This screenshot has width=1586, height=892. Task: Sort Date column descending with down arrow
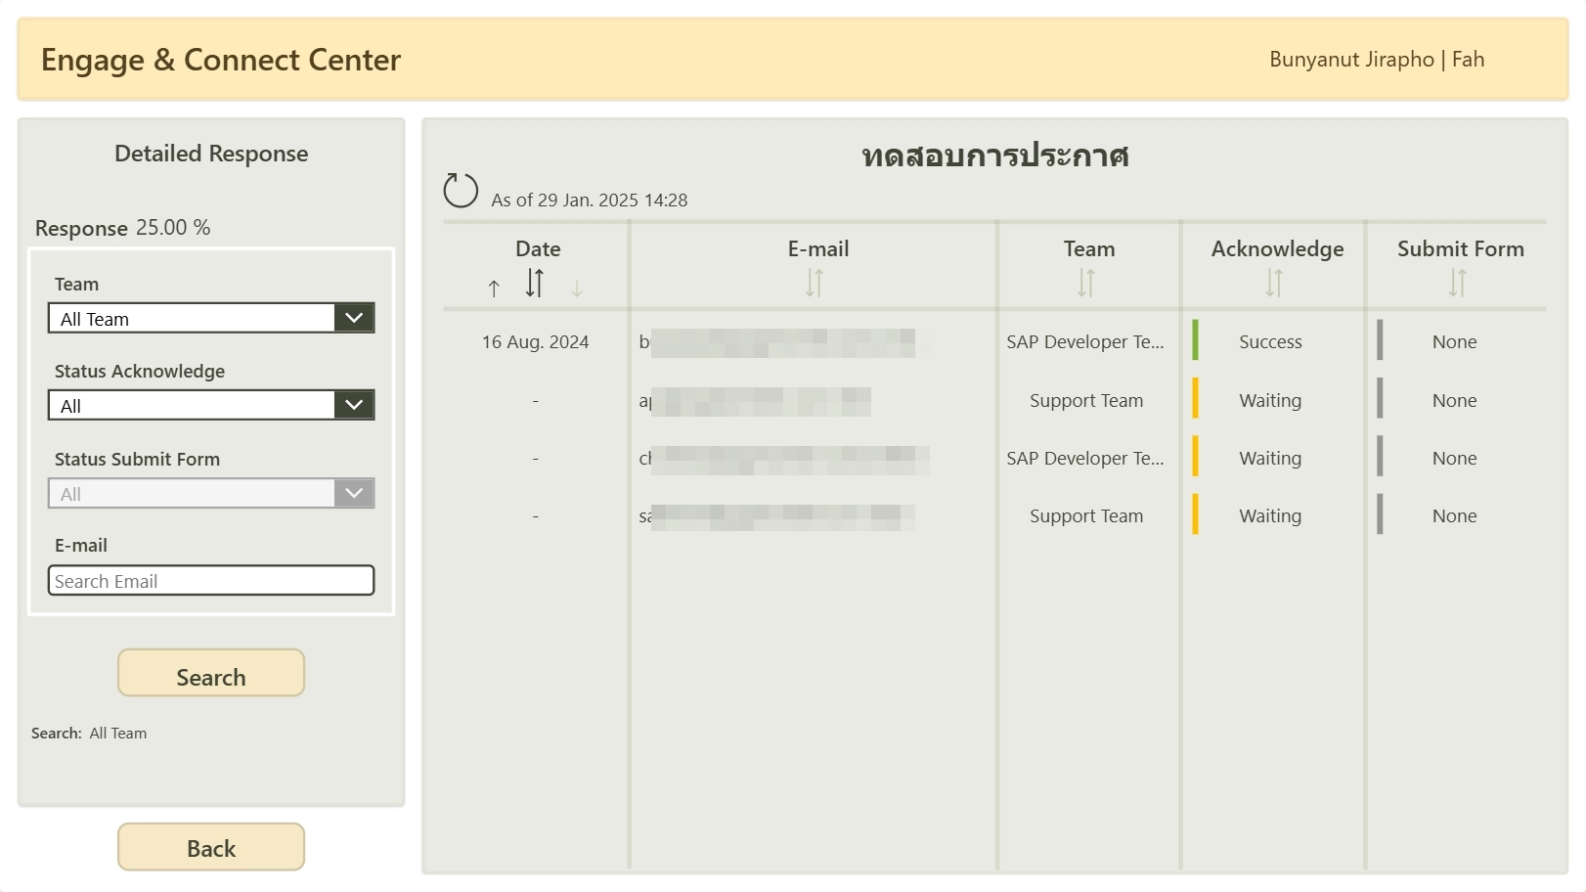point(577,288)
